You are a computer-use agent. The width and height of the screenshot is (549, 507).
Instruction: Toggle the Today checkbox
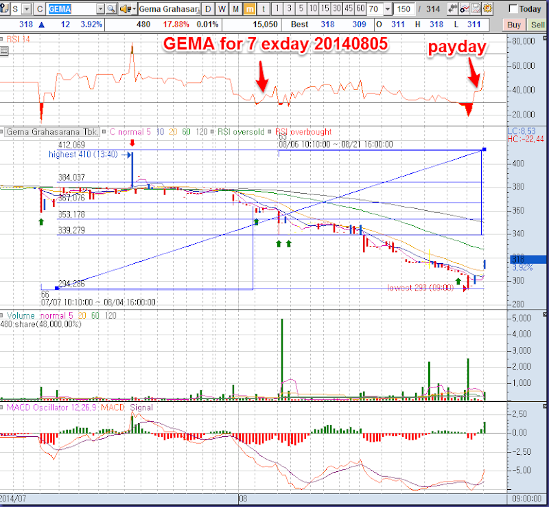(x=513, y=9)
